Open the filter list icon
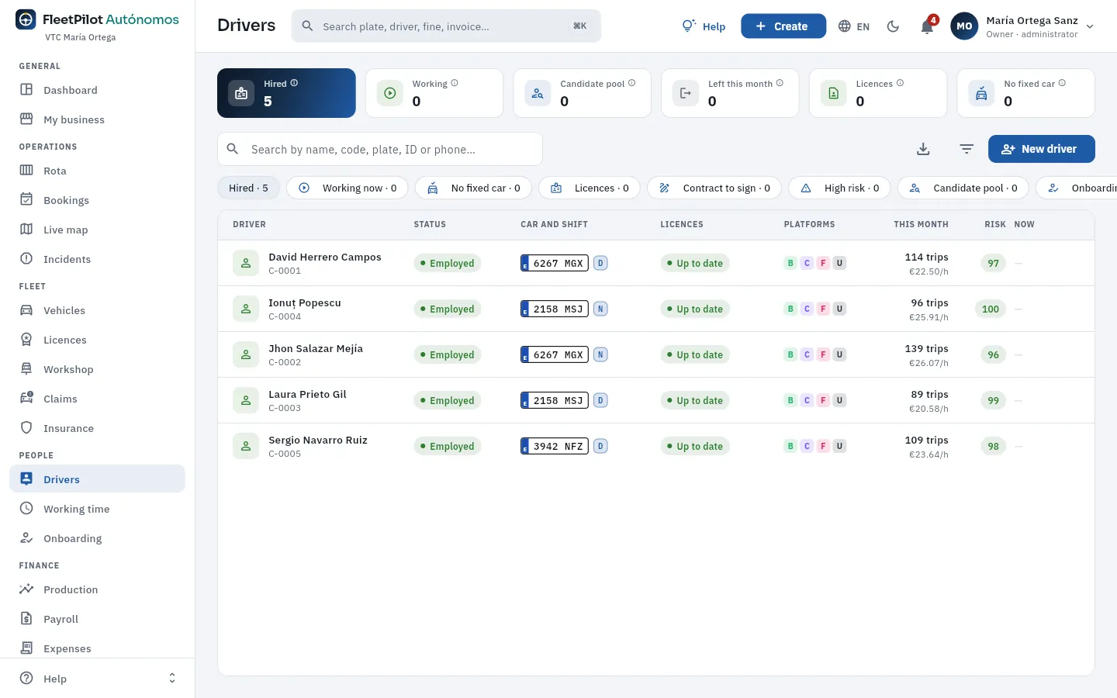Viewport: 1117px width, 698px height. (x=967, y=149)
